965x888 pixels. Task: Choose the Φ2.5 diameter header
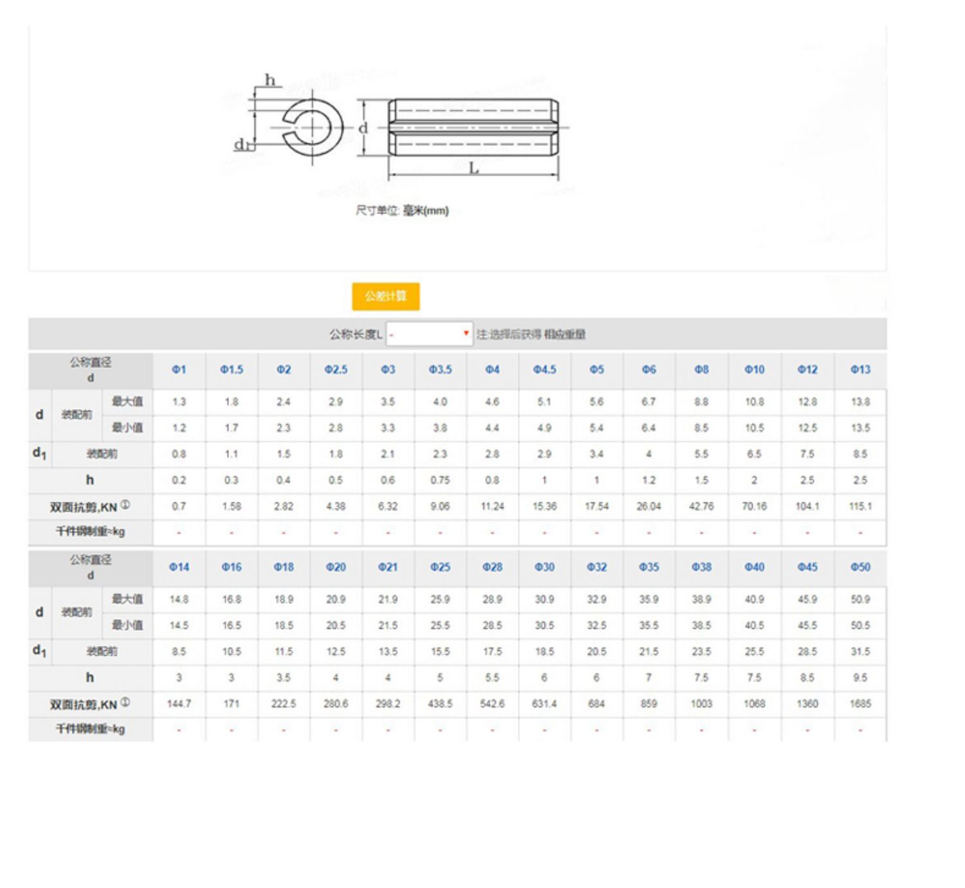336,370
